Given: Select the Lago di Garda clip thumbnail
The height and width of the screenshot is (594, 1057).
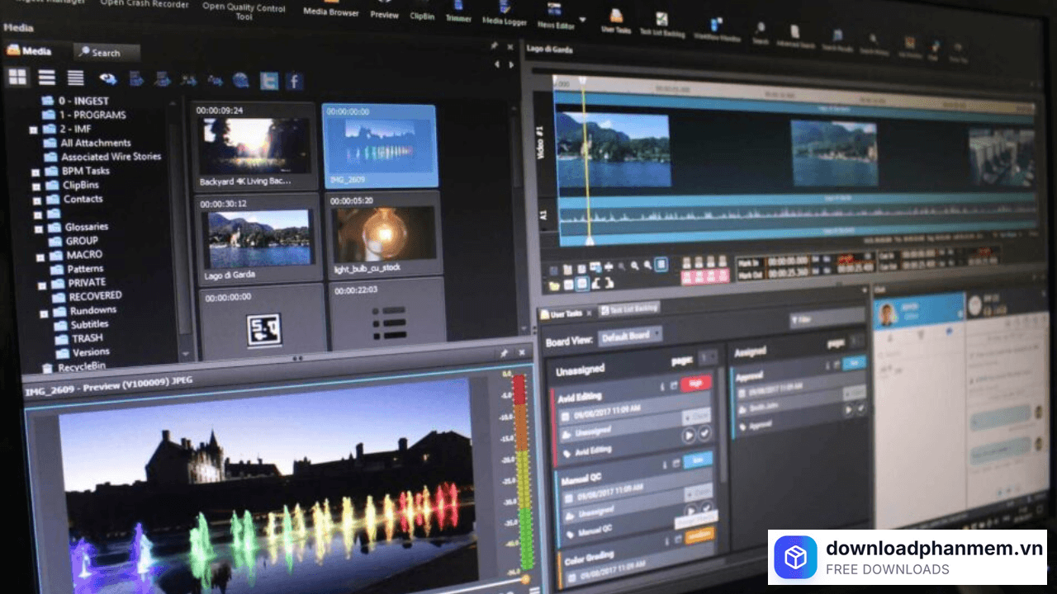Looking at the screenshot, I should coord(258,238).
